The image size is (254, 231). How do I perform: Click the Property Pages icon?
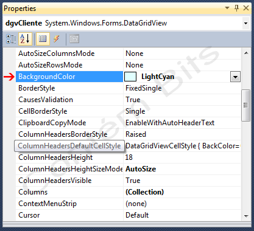(x=74, y=39)
